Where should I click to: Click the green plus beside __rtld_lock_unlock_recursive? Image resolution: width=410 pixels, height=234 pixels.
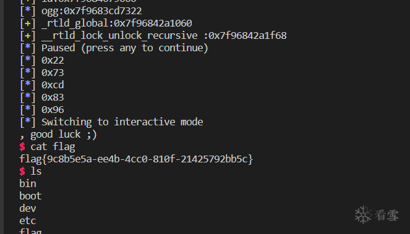tap(27, 36)
